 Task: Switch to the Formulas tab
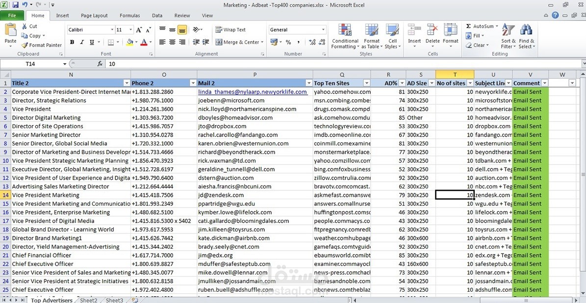click(x=129, y=16)
